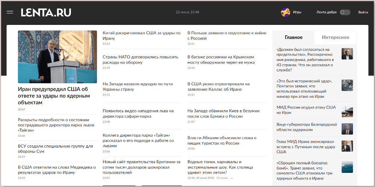
Task: Click thumbnail beside Пентагон story
Action: pos(347,85)
